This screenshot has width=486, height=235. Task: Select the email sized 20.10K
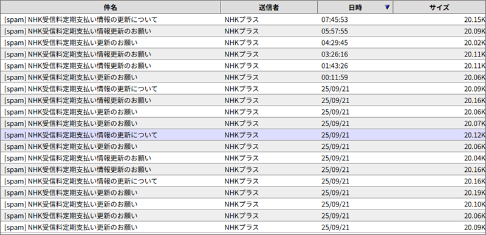point(243,204)
